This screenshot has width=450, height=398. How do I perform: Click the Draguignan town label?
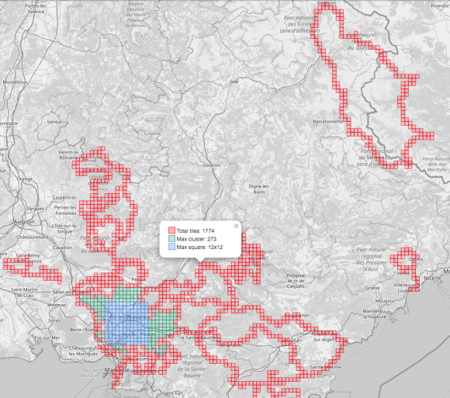(x=297, y=315)
